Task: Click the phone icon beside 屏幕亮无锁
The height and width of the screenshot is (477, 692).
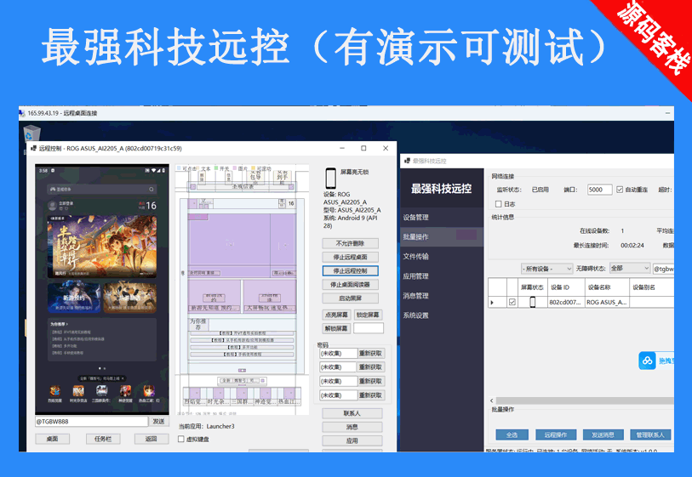Action: [x=330, y=178]
